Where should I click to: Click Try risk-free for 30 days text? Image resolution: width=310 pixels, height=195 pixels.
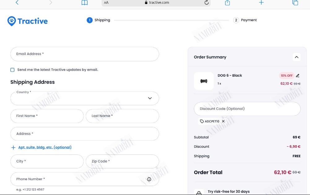(229, 192)
